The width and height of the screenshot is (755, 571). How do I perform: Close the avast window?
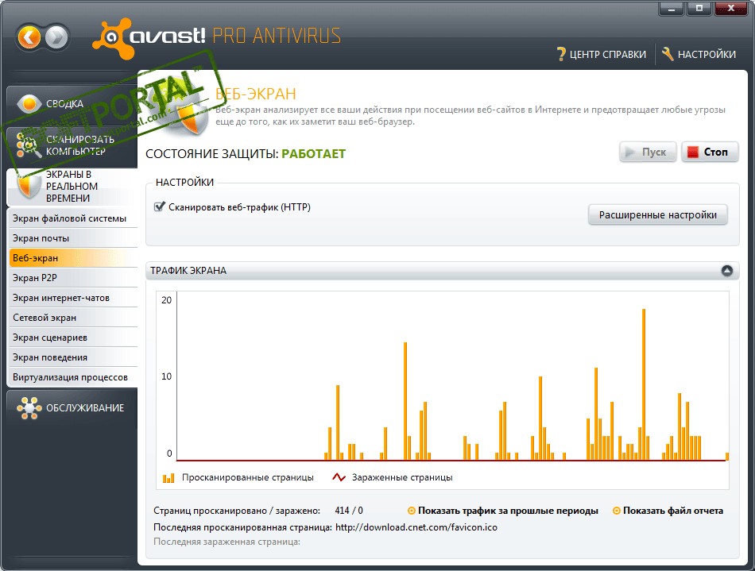click(731, 9)
